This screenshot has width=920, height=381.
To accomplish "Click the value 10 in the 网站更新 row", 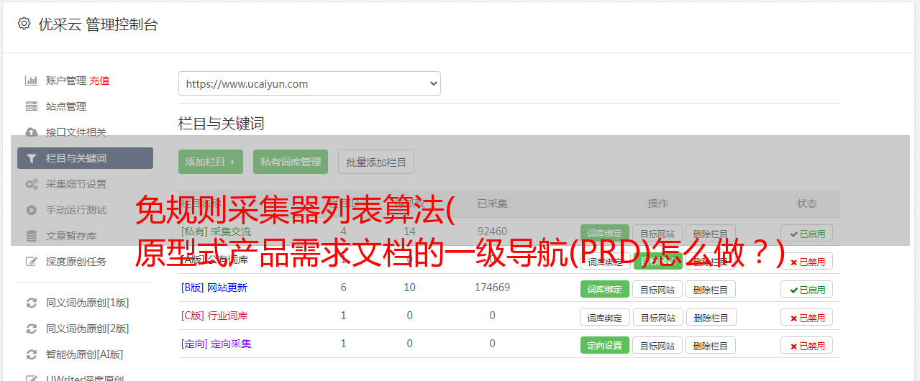I will pyautogui.click(x=410, y=288).
